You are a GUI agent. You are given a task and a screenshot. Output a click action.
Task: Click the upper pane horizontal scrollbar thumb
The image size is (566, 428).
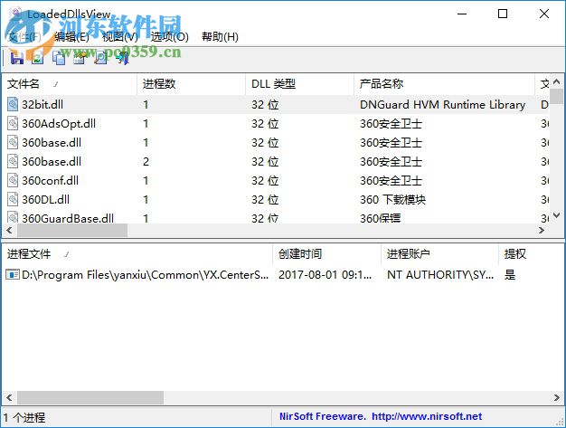[x=72, y=230]
